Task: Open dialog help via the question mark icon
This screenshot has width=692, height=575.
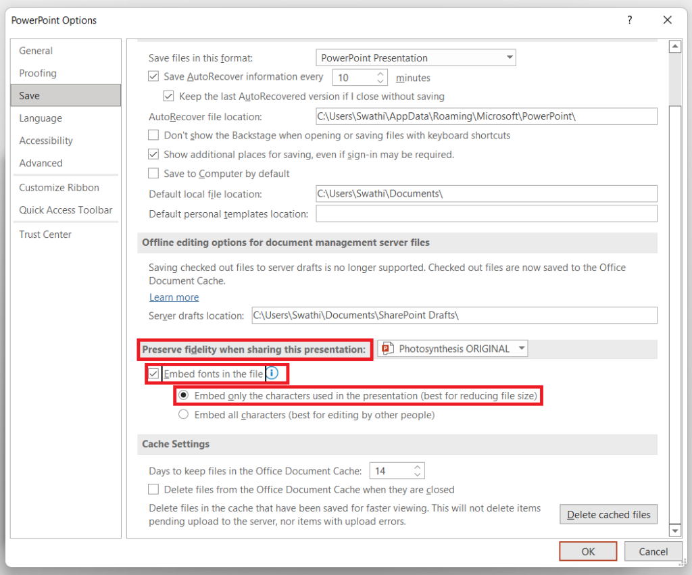Action: point(629,20)
